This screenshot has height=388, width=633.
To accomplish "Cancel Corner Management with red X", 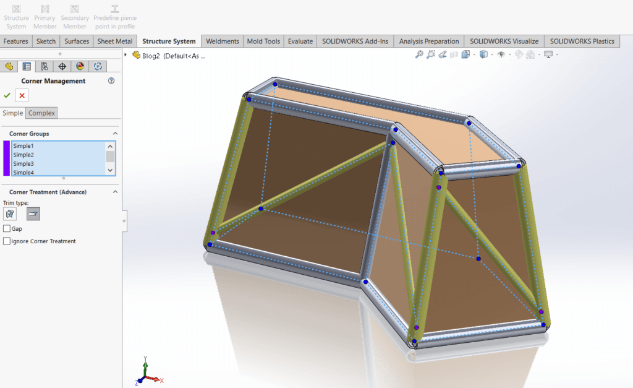I will point(22,95).
